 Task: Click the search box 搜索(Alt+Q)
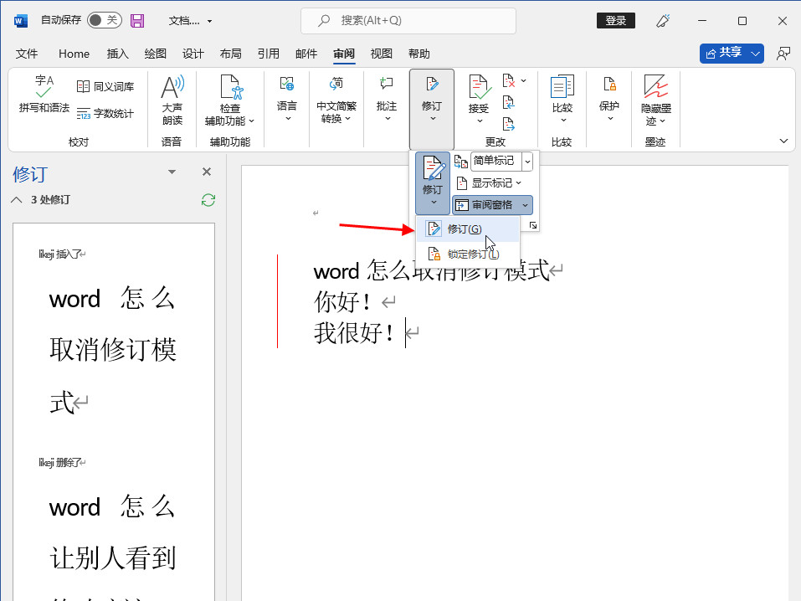click(408, 20)
